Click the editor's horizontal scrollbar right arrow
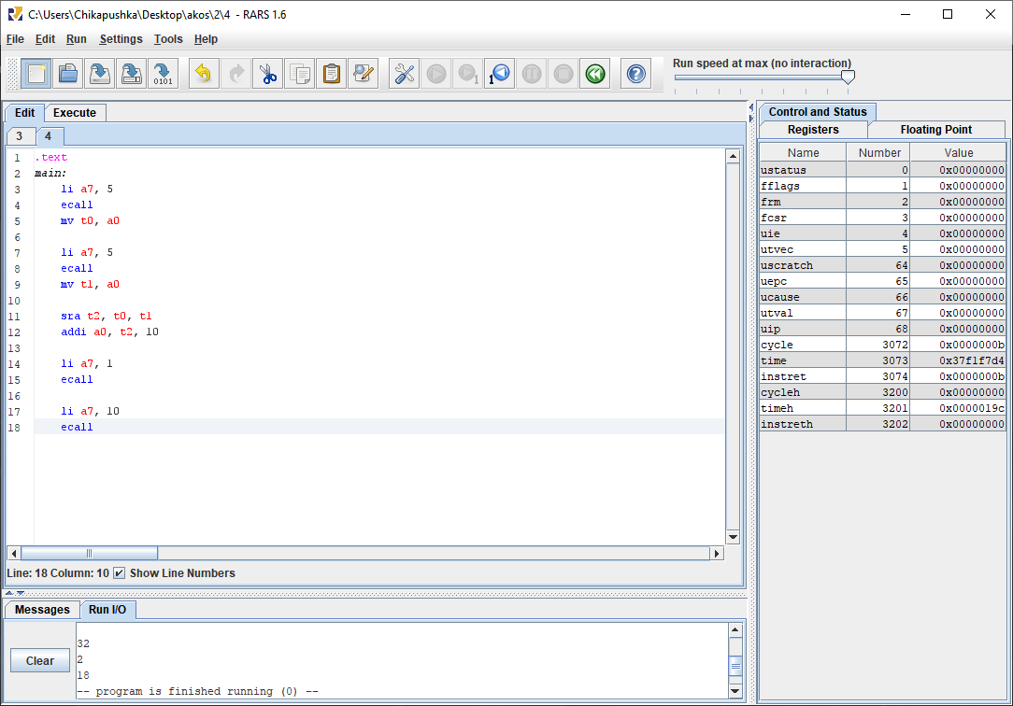Viewport: 1013px width, 706px height. pos(717,553)
